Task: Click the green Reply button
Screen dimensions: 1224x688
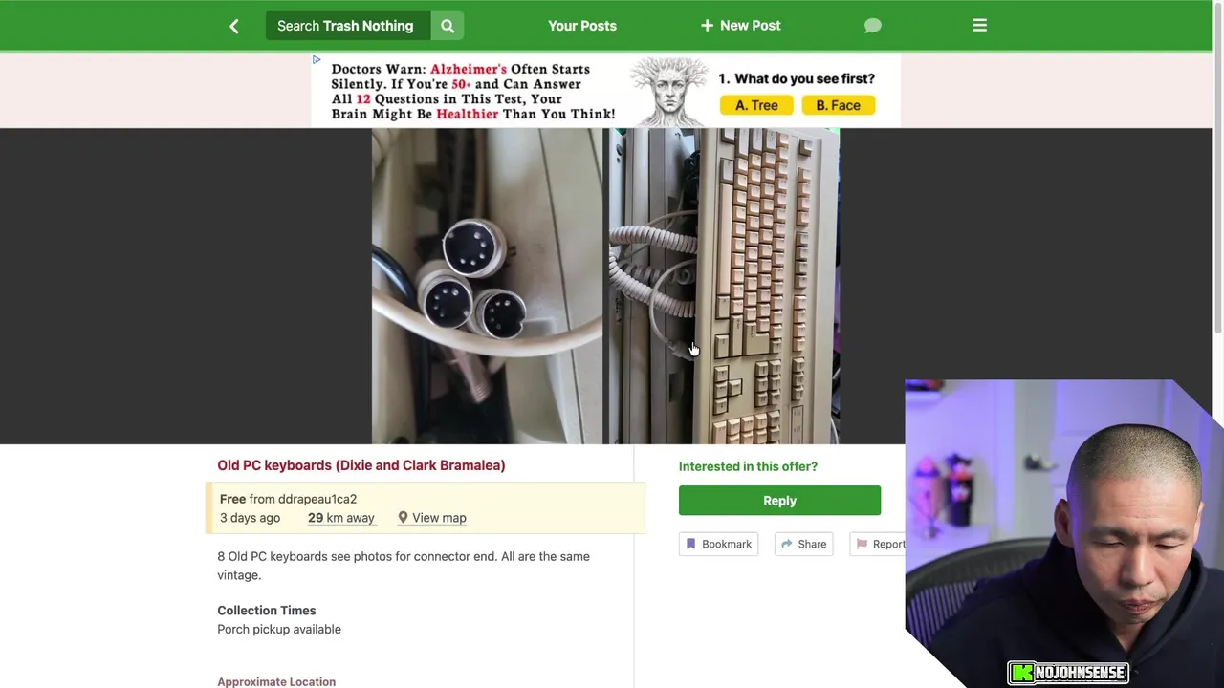Action: [779, 501]
